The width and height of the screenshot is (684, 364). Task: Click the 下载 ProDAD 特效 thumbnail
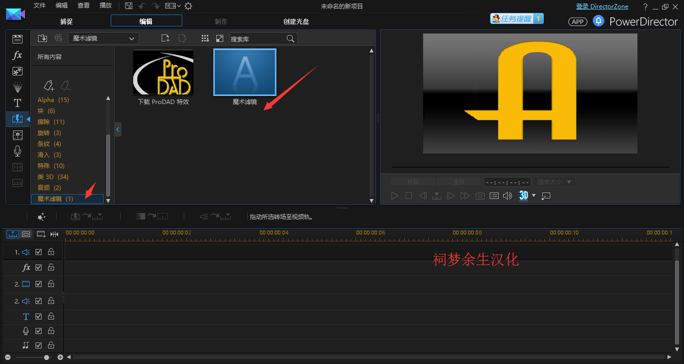point(163,72)
